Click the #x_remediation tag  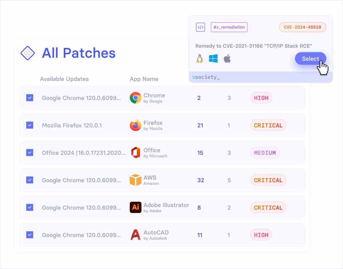229,27
